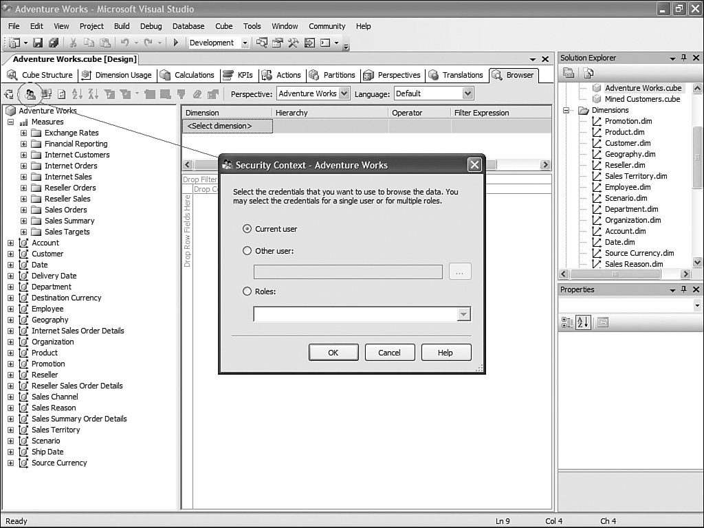Select the Current user radio button
The image size is (704, 528).
pyautogui.click(x=247, y=229)
